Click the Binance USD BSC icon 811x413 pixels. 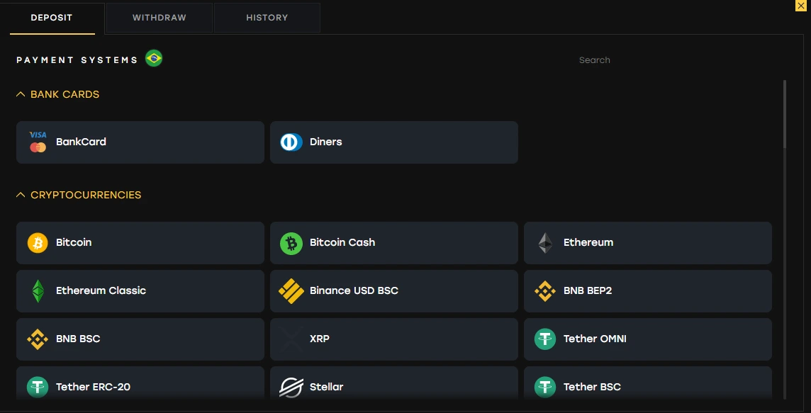point(291,291)
